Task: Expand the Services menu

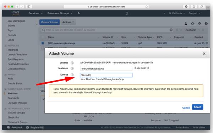Action: 35,13
